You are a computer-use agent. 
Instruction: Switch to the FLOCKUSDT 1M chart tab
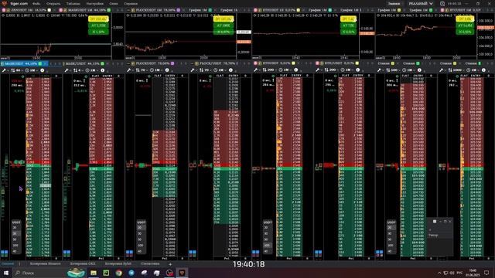153,10
